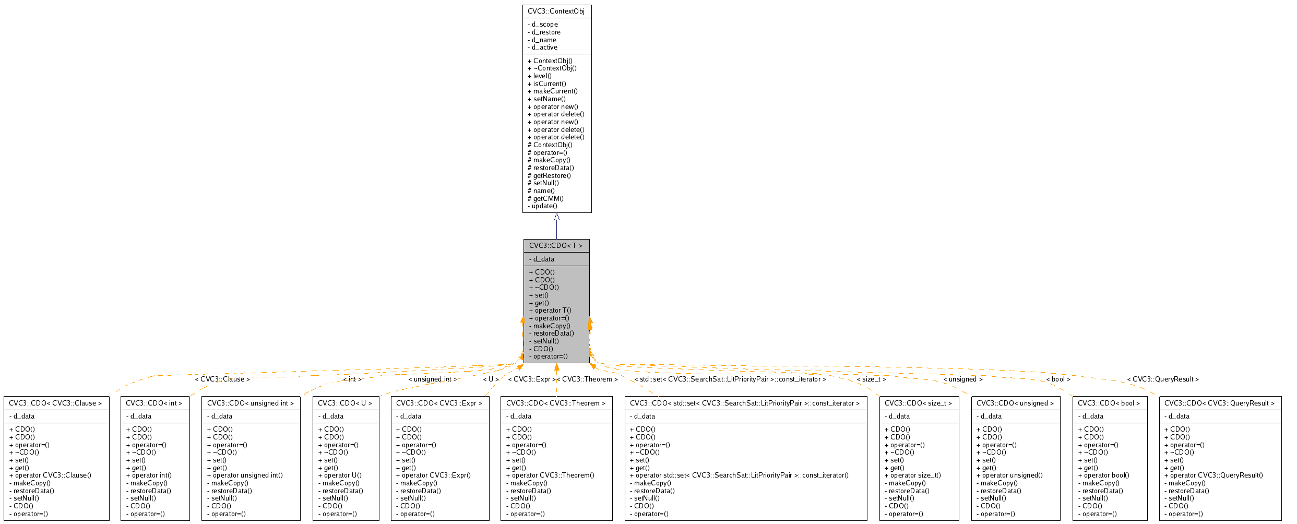Select the "< CVC3::QueryResult >" template edge label
The height and width of the screenshot is (524, 1297).
pos(1163,379)
